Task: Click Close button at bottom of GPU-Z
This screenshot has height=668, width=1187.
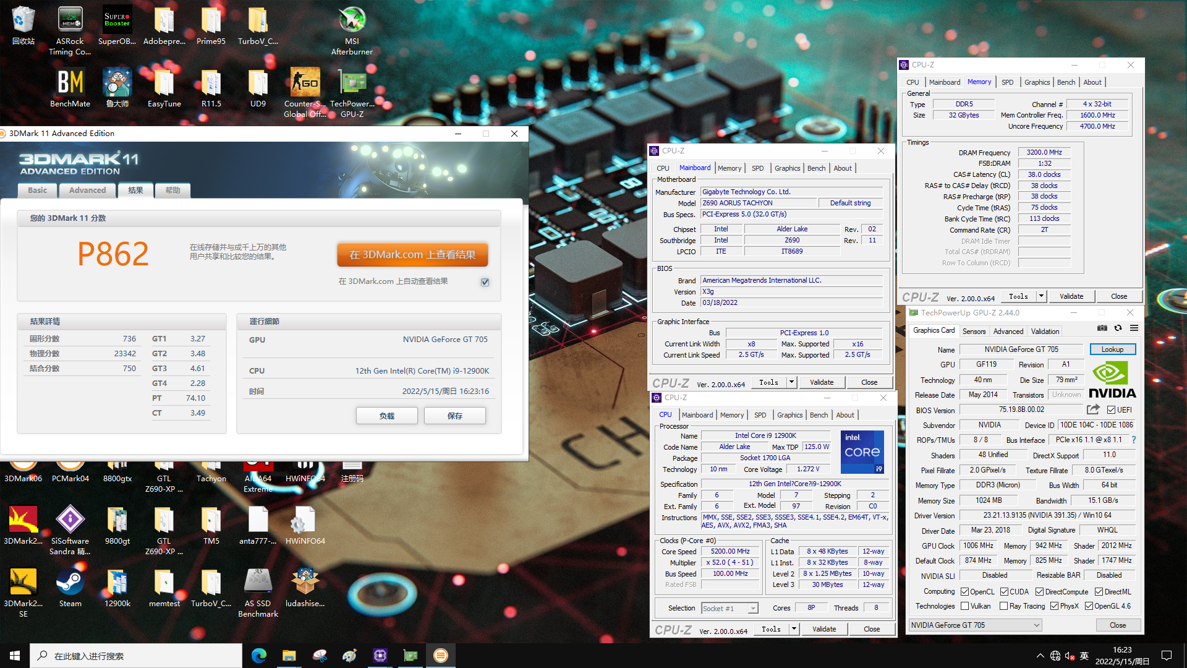Action: (x=1118, y=625)
